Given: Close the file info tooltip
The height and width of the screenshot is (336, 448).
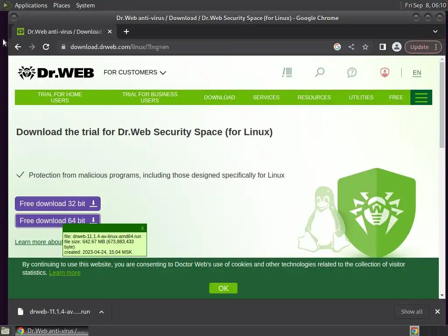Looking at the screenshot, I should (142, 228).
